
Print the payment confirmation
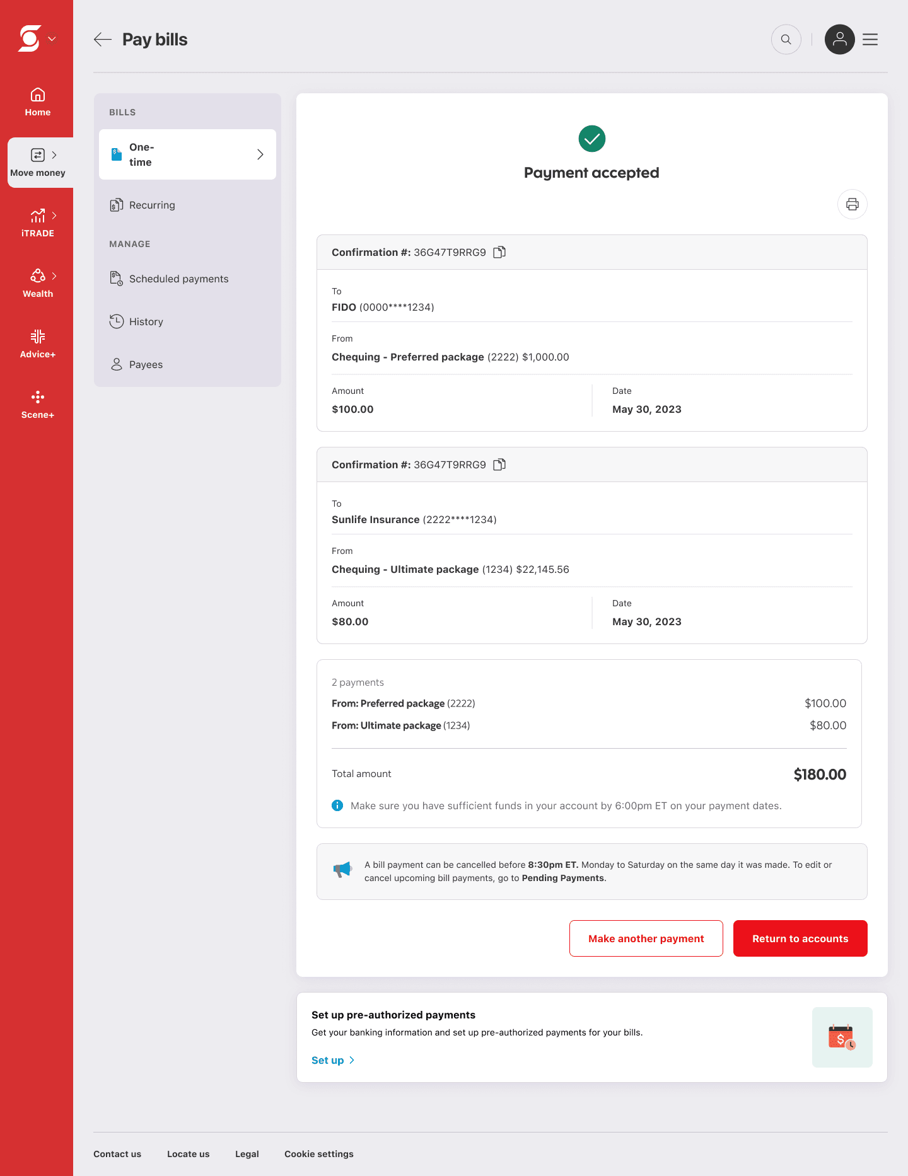(x=853, y=204)
